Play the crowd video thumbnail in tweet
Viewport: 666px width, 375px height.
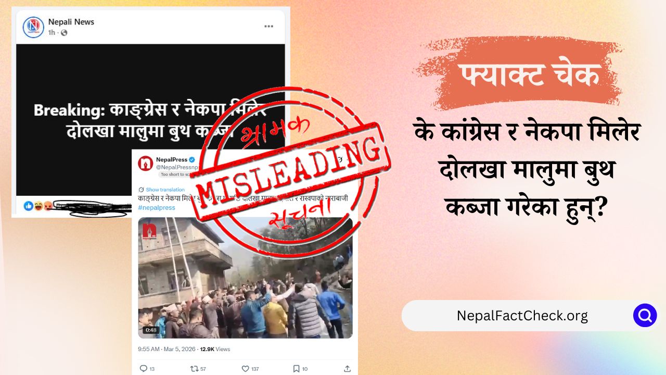(x=245, y=278)
